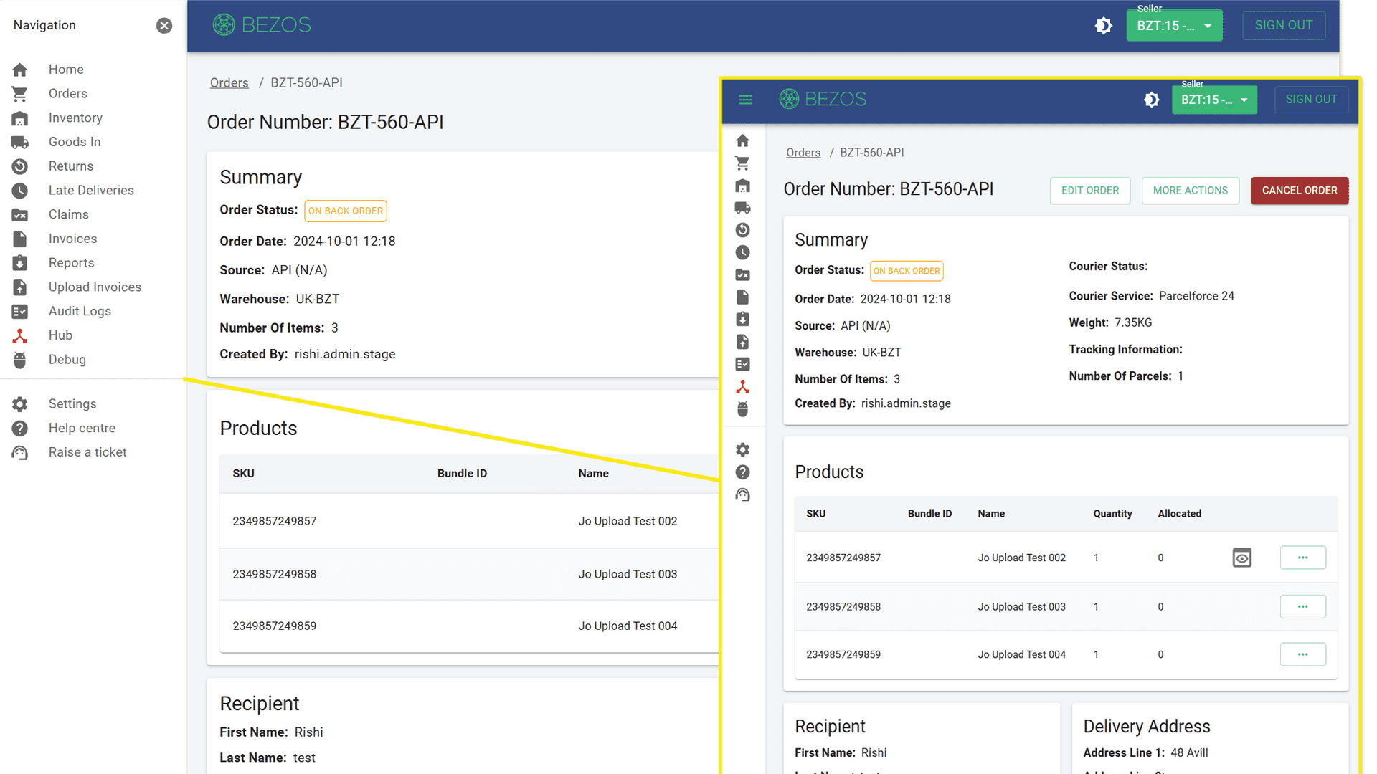The height and width of the screenshot is (774, 1377).
Task: Close the Navigation panel
Action: click(164, 26)
